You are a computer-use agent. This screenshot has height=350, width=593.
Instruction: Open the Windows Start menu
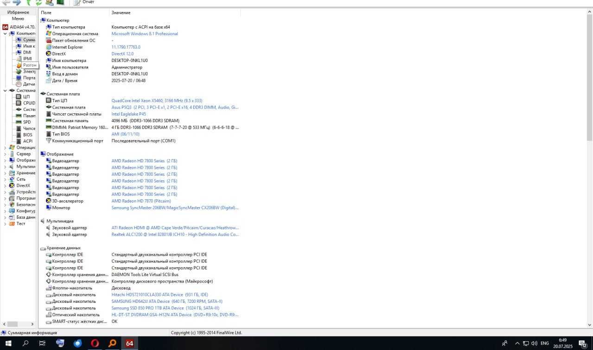coord(8,343)
